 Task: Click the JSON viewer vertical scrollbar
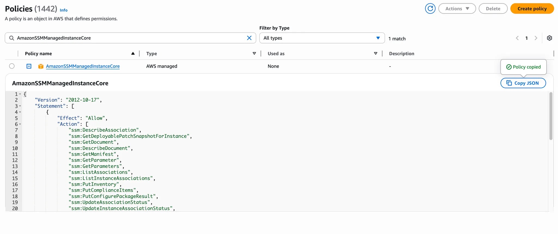[551, 116]
